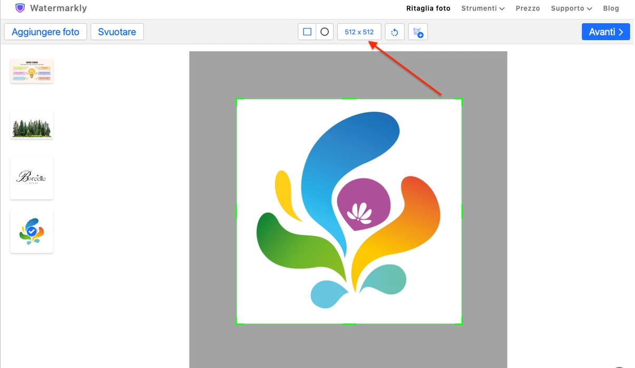
Task: Open the Prezzo page
Action: point(528,8)
